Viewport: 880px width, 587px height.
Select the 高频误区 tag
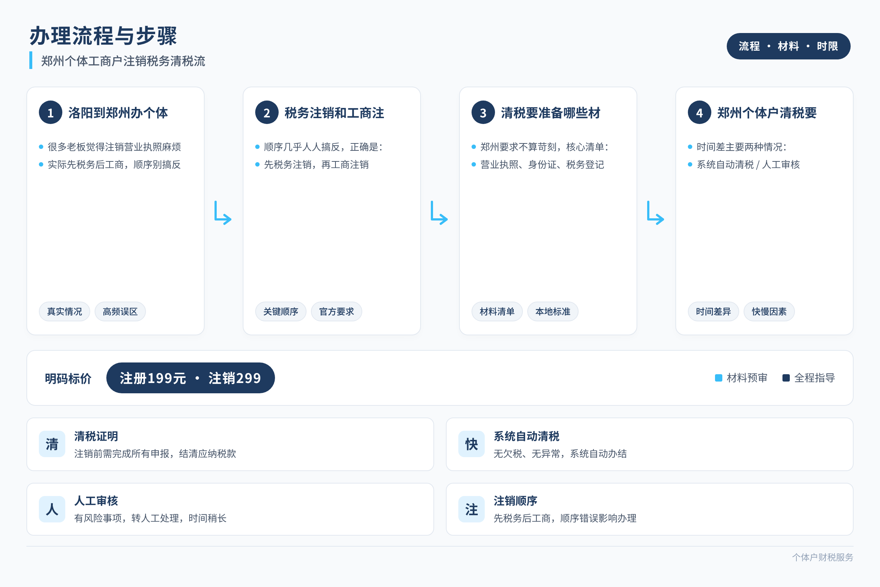[120, 311]
